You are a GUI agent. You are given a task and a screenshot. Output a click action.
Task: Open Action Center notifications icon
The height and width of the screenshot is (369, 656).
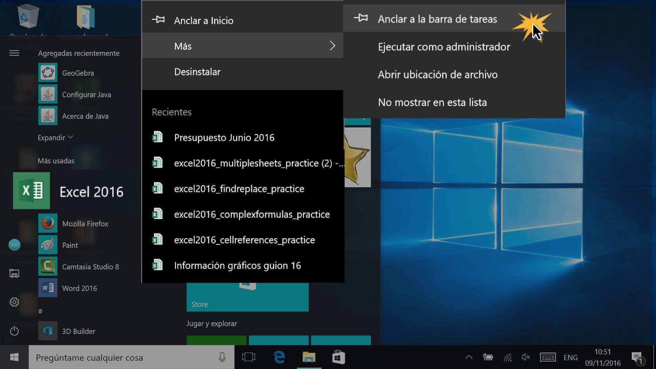[637, 358]
